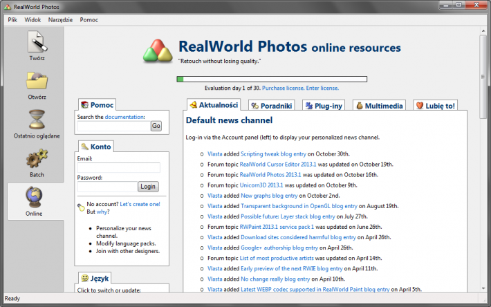Click the vertical scrollbar thumb

pyautogui.click(x=483, y=76)
